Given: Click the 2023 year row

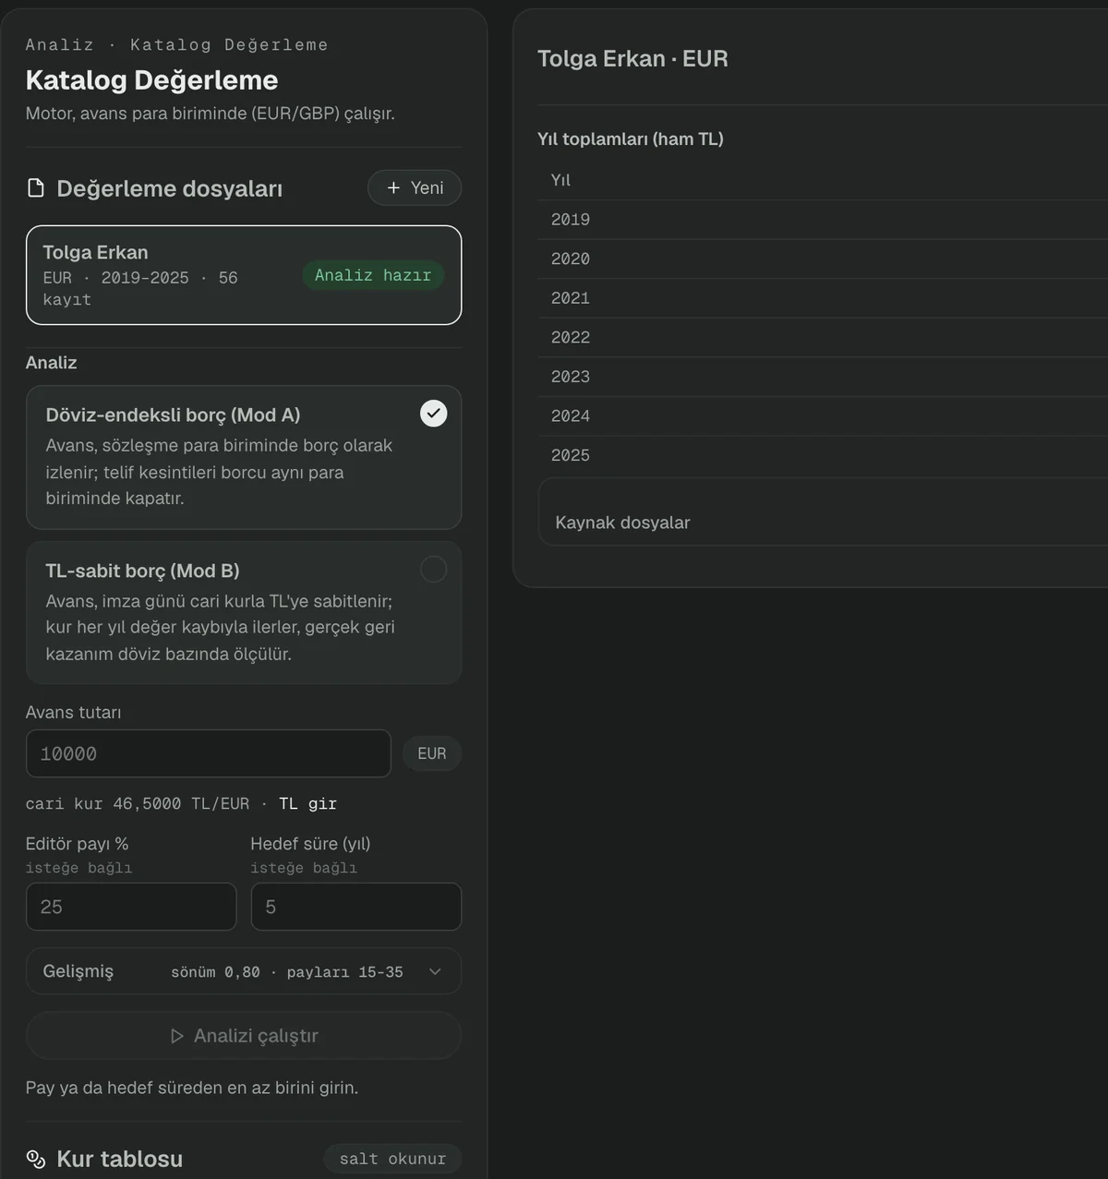Looking at the screenshot, I should tap(824, 377).
